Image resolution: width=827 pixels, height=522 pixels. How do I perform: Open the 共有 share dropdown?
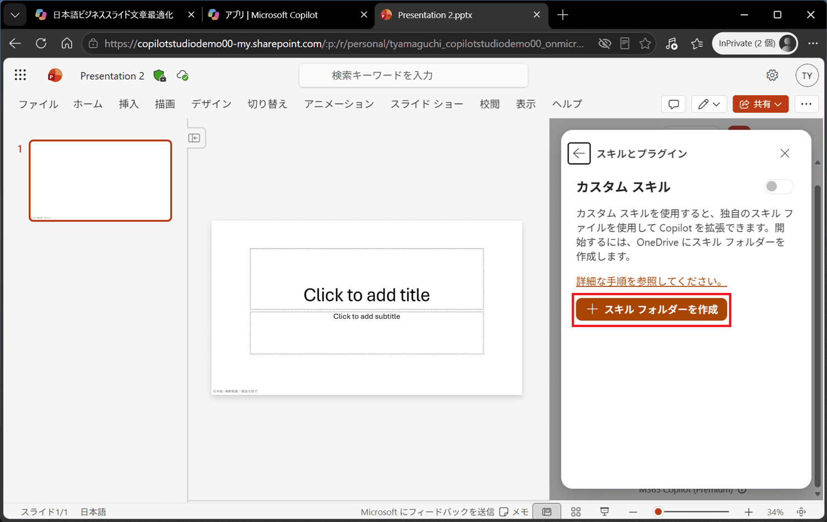760,104
